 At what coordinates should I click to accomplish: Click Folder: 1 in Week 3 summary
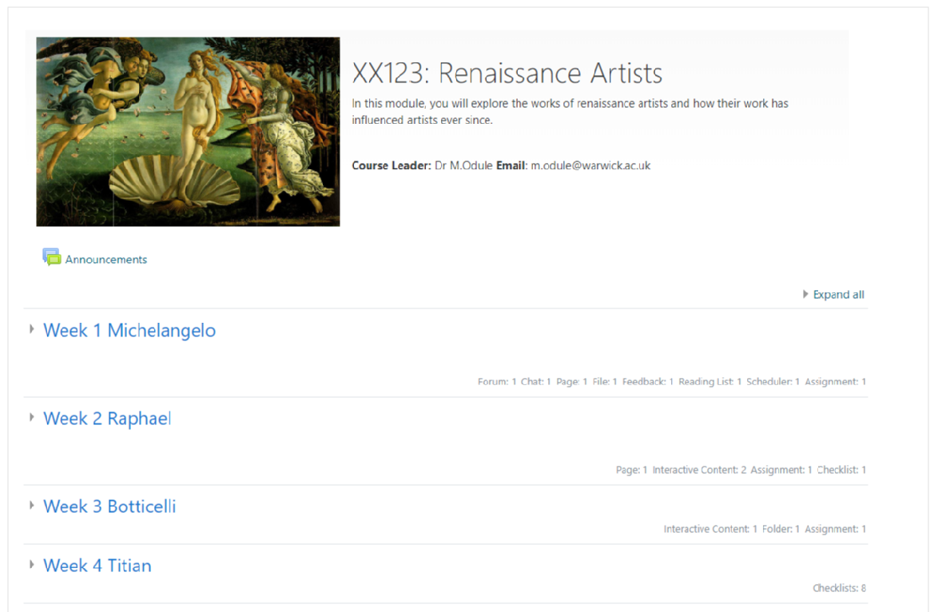pos(781,529)
